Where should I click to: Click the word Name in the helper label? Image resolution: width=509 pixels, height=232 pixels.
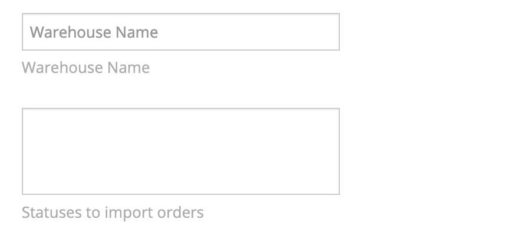coord(128,68)
